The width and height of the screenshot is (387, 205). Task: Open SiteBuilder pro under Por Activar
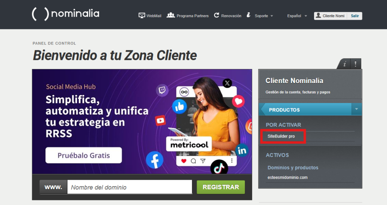click(281, 136)
